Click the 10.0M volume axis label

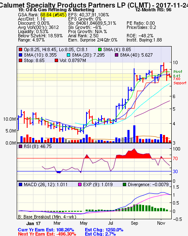[x=10, y=119]
